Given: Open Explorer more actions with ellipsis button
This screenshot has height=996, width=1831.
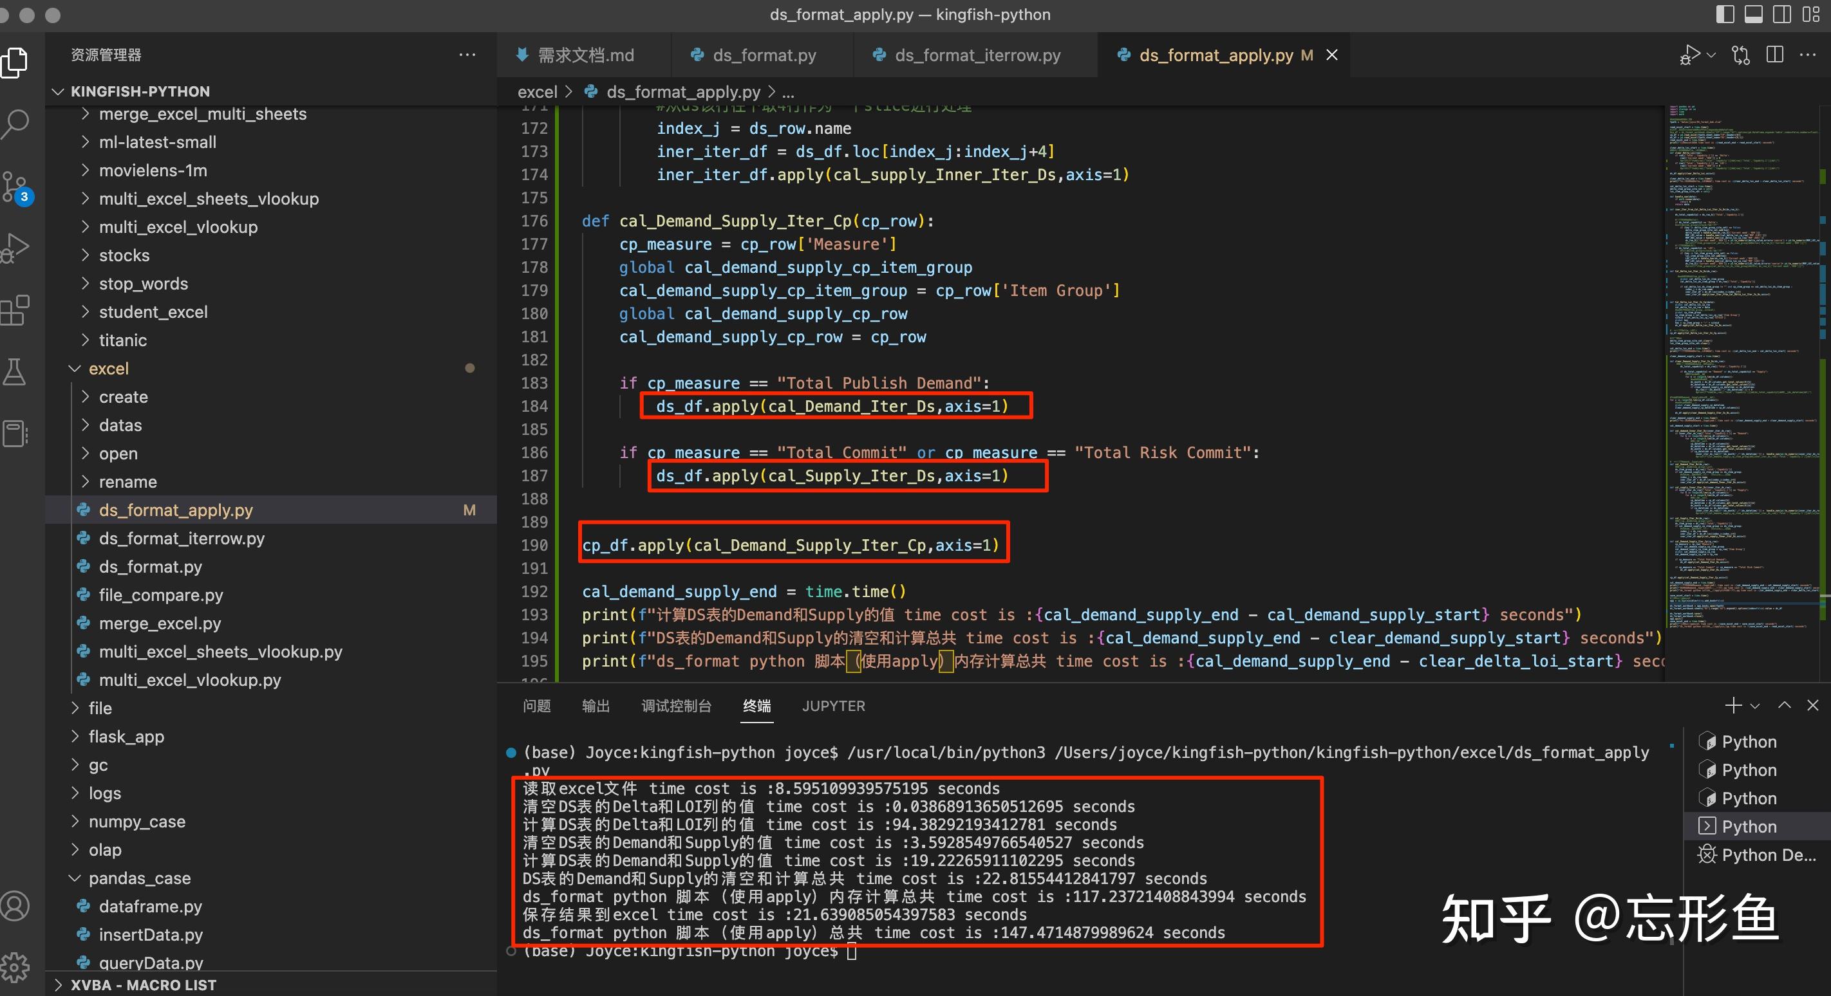Looking at the screenshot, I should [467, 55].
